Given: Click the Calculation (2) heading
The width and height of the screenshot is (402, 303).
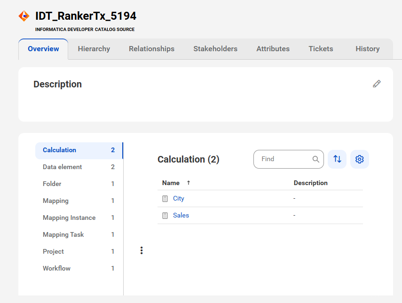Looking at the screenshot, I should [x=188, y=159].
